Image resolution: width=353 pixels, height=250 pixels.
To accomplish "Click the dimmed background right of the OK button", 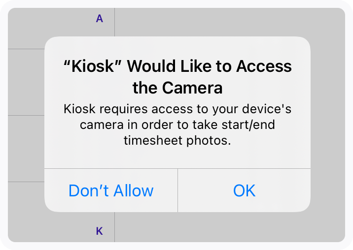I will coord(327,190).
